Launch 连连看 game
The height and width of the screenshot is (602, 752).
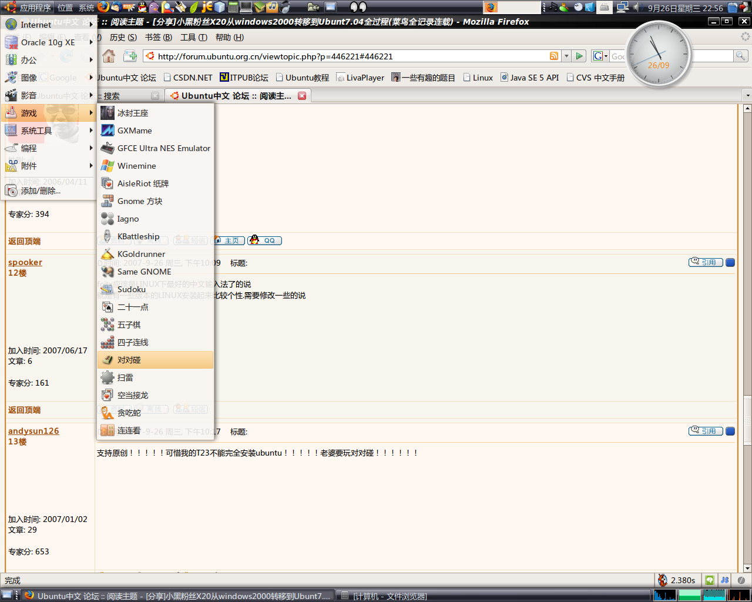pyautogui.click(x=155, y=430)
